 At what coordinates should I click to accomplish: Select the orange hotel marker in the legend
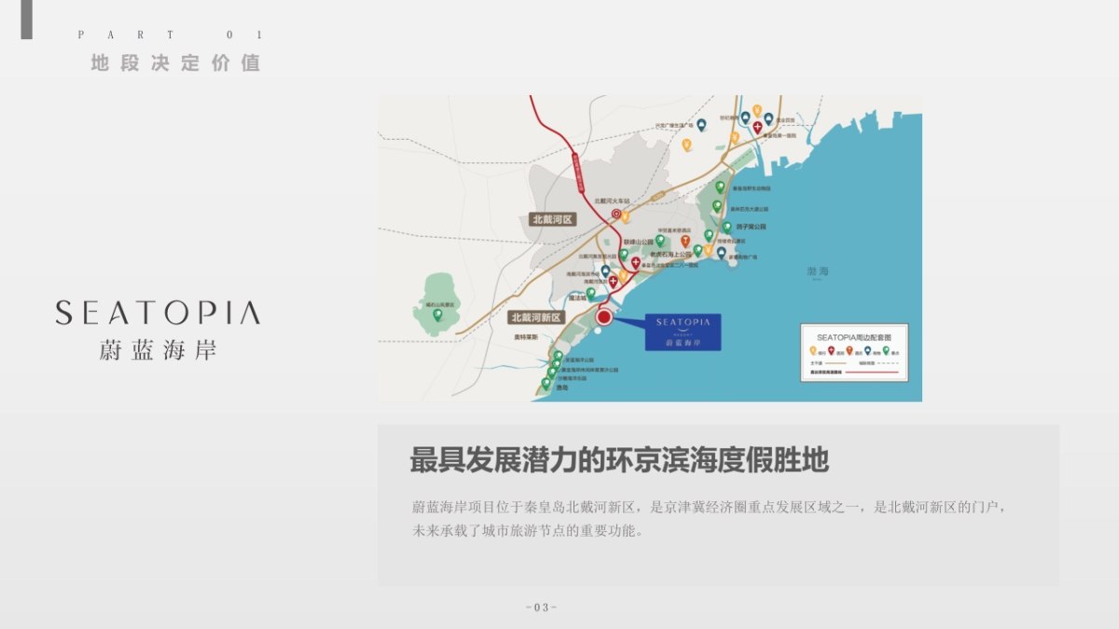click(850, 351)
